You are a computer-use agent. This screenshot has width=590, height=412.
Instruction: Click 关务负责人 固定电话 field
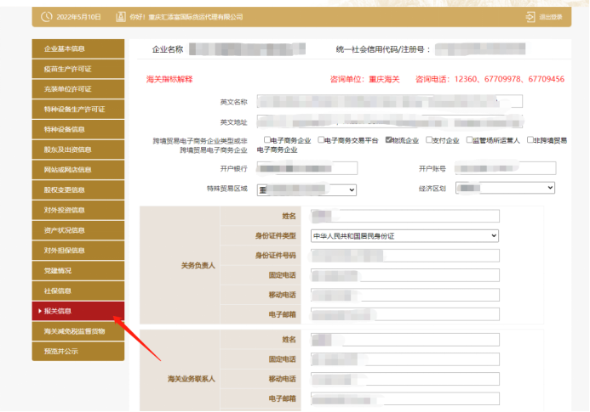click(x=405, y=275)
